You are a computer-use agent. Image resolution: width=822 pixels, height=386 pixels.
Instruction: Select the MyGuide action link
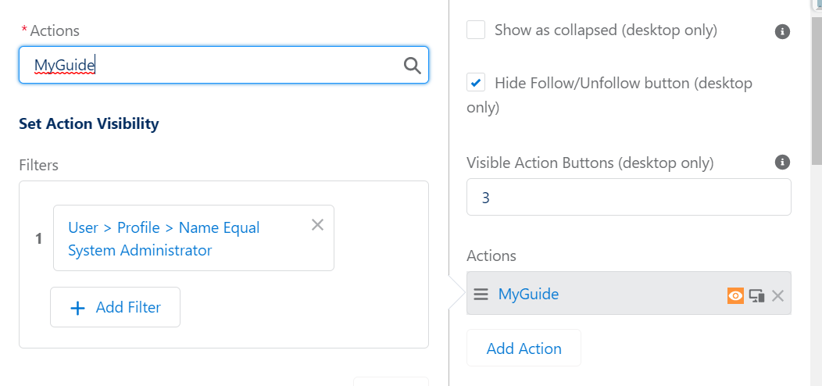click(528, 294)
